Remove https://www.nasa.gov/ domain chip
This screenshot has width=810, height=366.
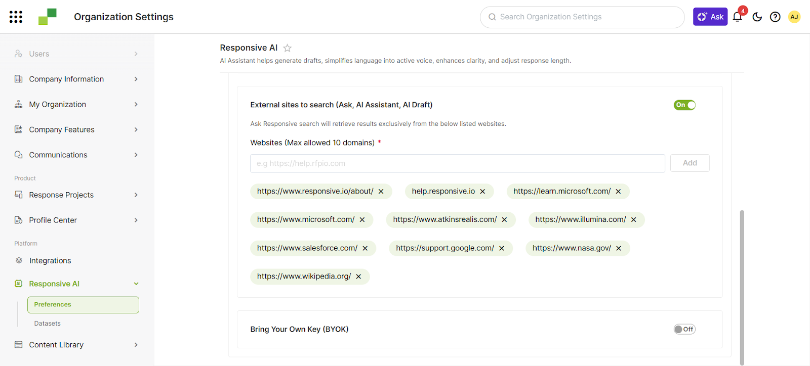tap(619, 248)
